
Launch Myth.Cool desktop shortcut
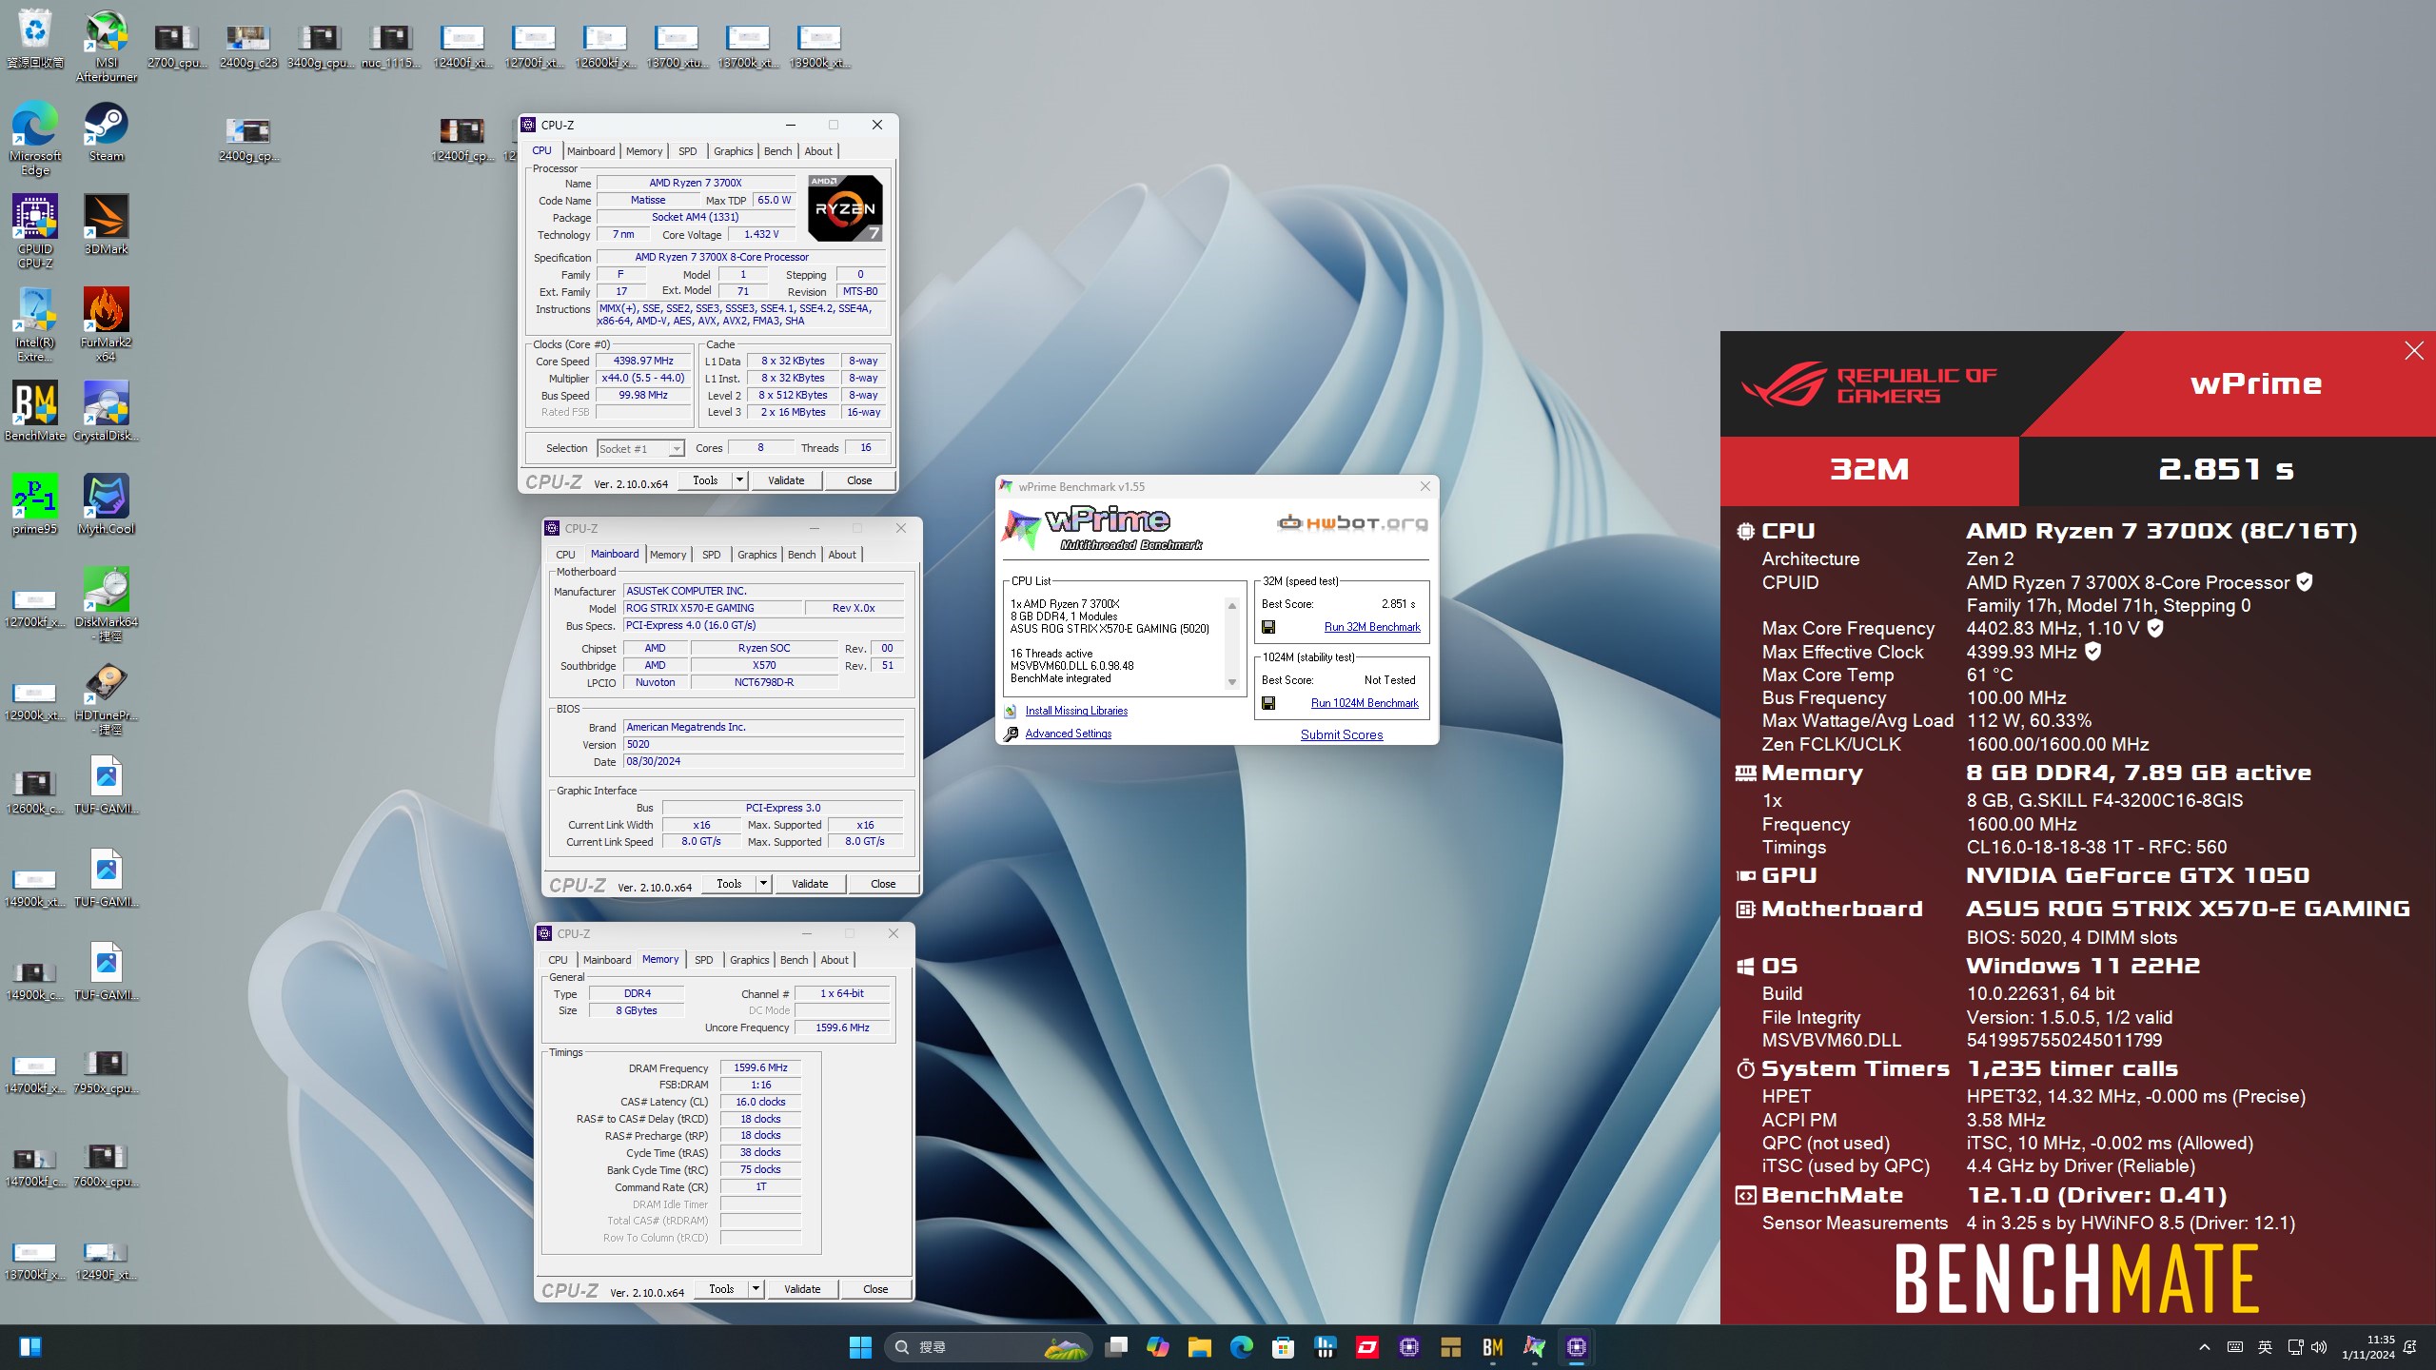coord(107,504)
